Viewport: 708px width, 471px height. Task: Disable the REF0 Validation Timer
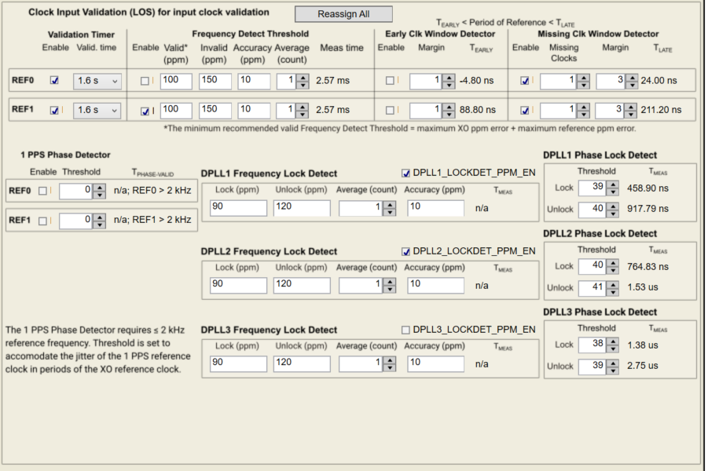point(55,80)
